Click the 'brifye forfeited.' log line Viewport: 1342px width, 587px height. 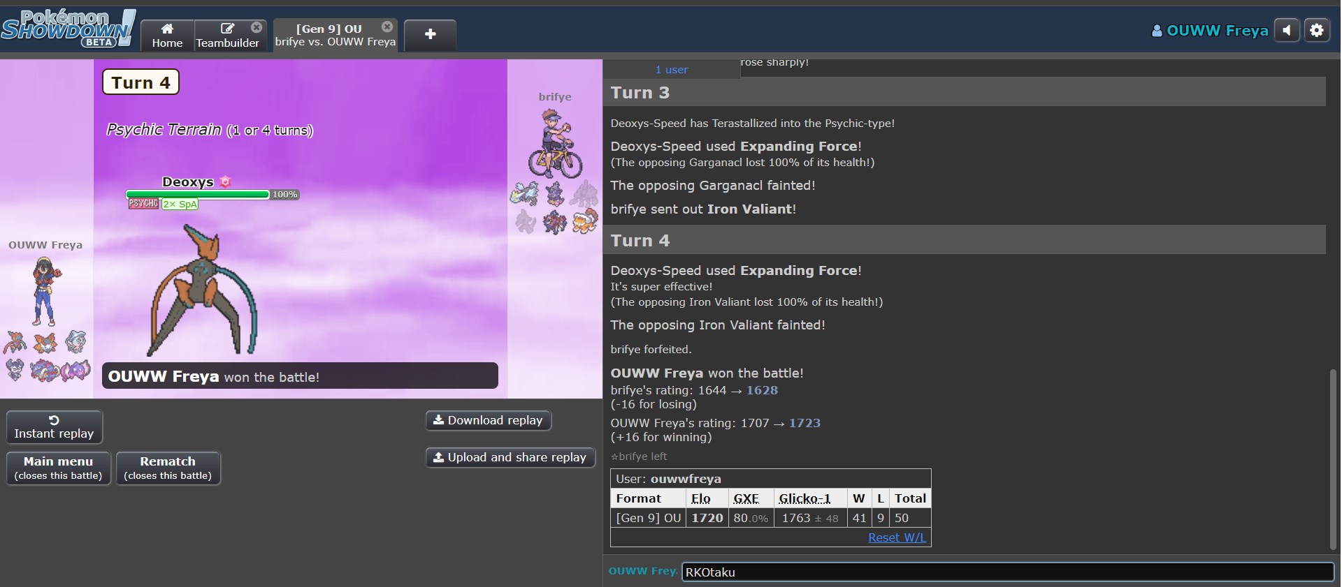click(651, 349)
